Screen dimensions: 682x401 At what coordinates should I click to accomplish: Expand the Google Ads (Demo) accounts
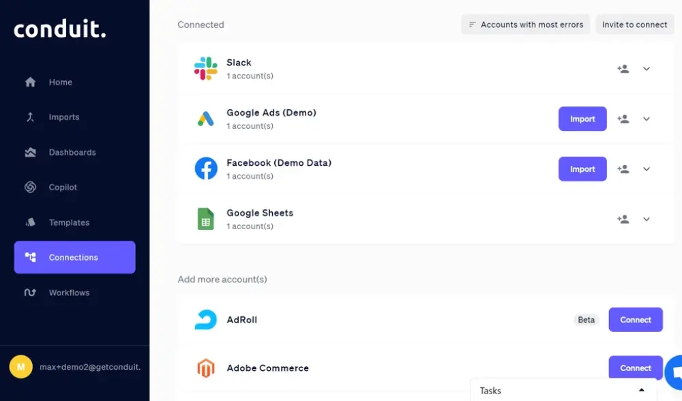[x=647, y=119]
